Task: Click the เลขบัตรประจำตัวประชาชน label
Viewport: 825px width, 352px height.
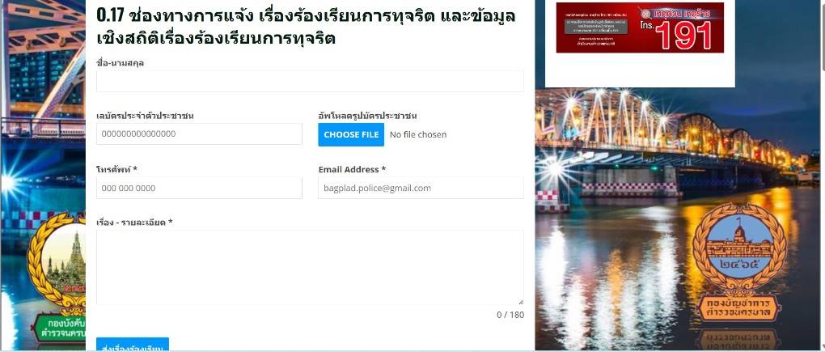Action: pyautogui.click(x=145, y=116)
